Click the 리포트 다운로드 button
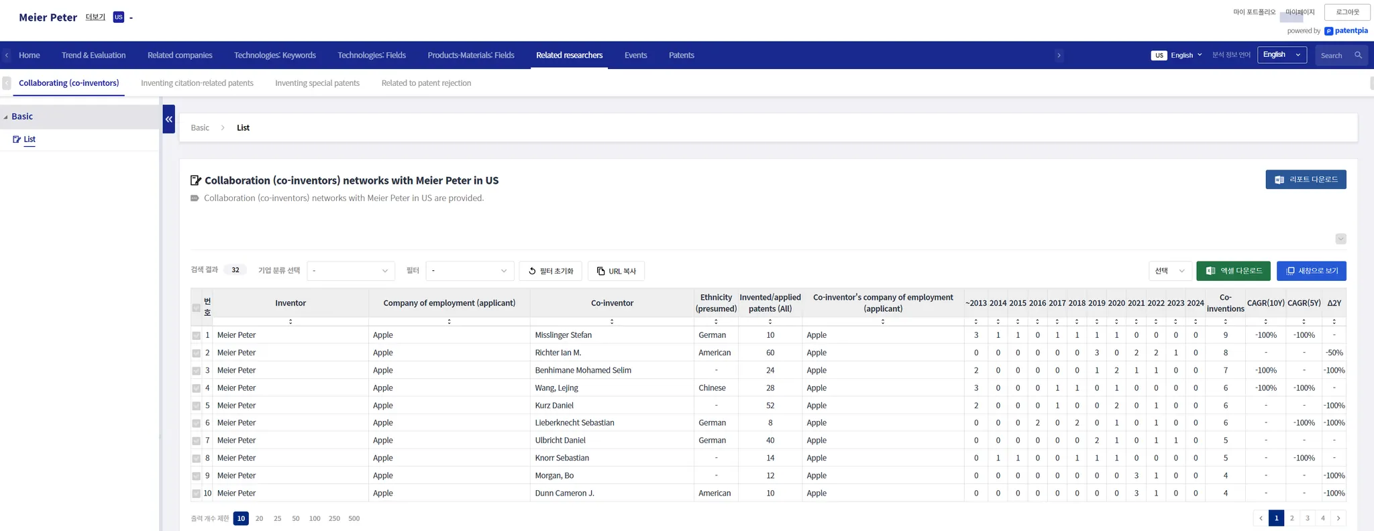The width and height of the screenshot is (1374, 531). (1306, 180)
